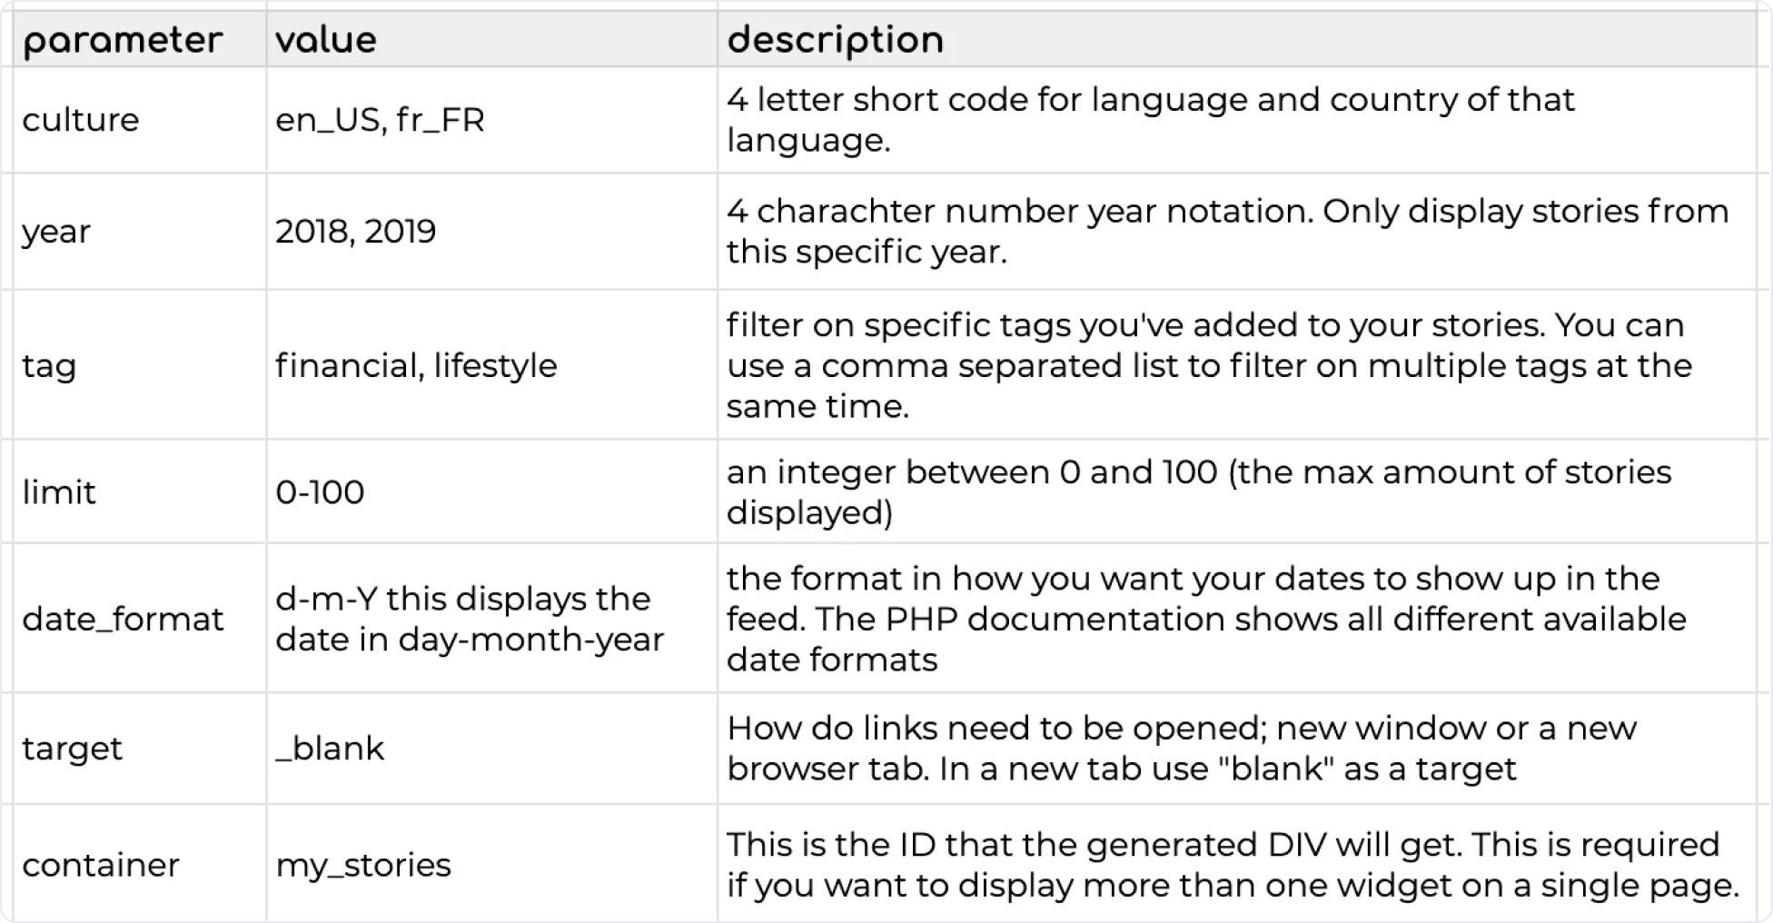Click the description column header
This screenshot has height=923, width=1773.
[x=1237, y=39]
